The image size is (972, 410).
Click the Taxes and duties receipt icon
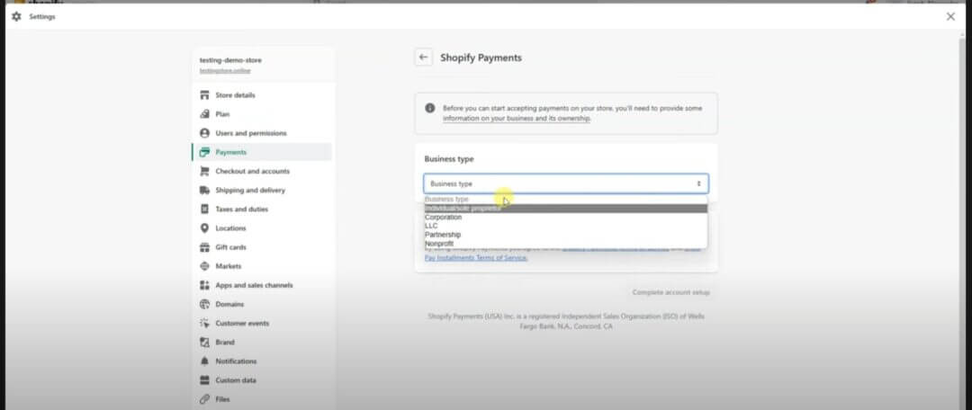(x=204, y=209)
